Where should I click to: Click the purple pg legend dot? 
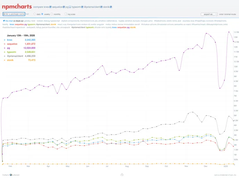(x=4, y=48)
